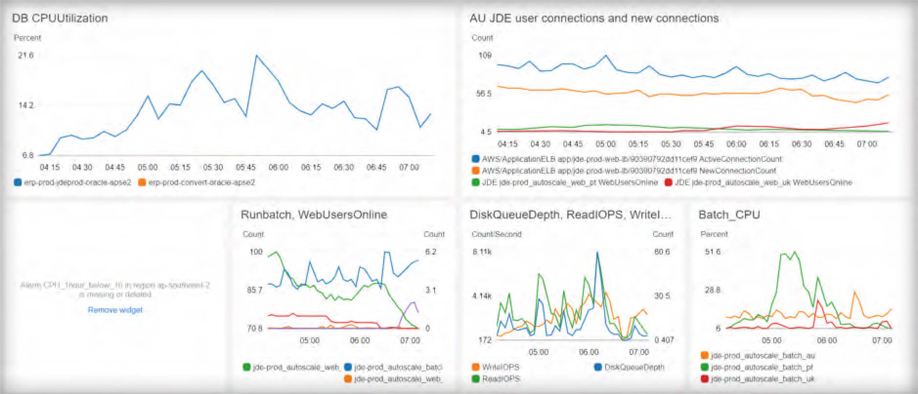Click the DiskQueueDepth blue legend swatch
The image size is (918, 394).
pos(598,367)
